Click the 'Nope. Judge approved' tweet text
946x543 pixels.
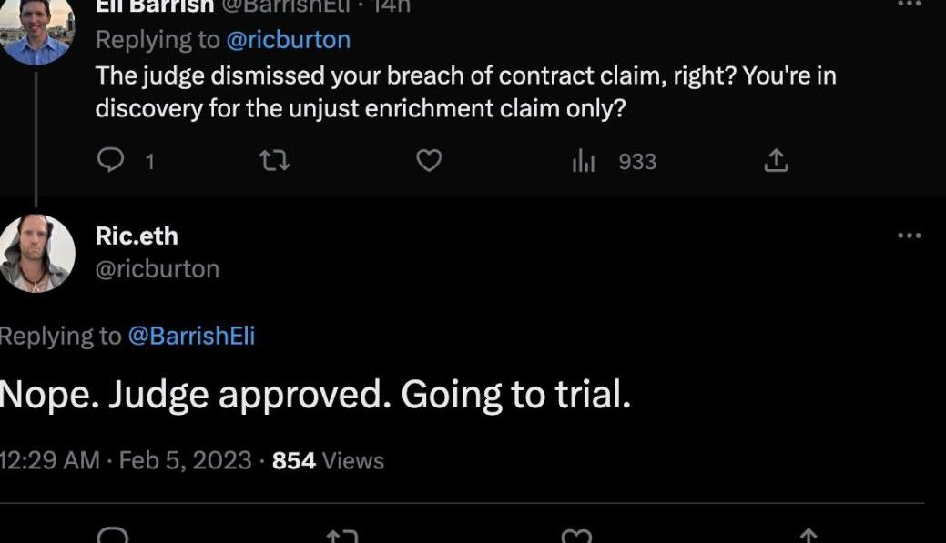tap(315, 395)
